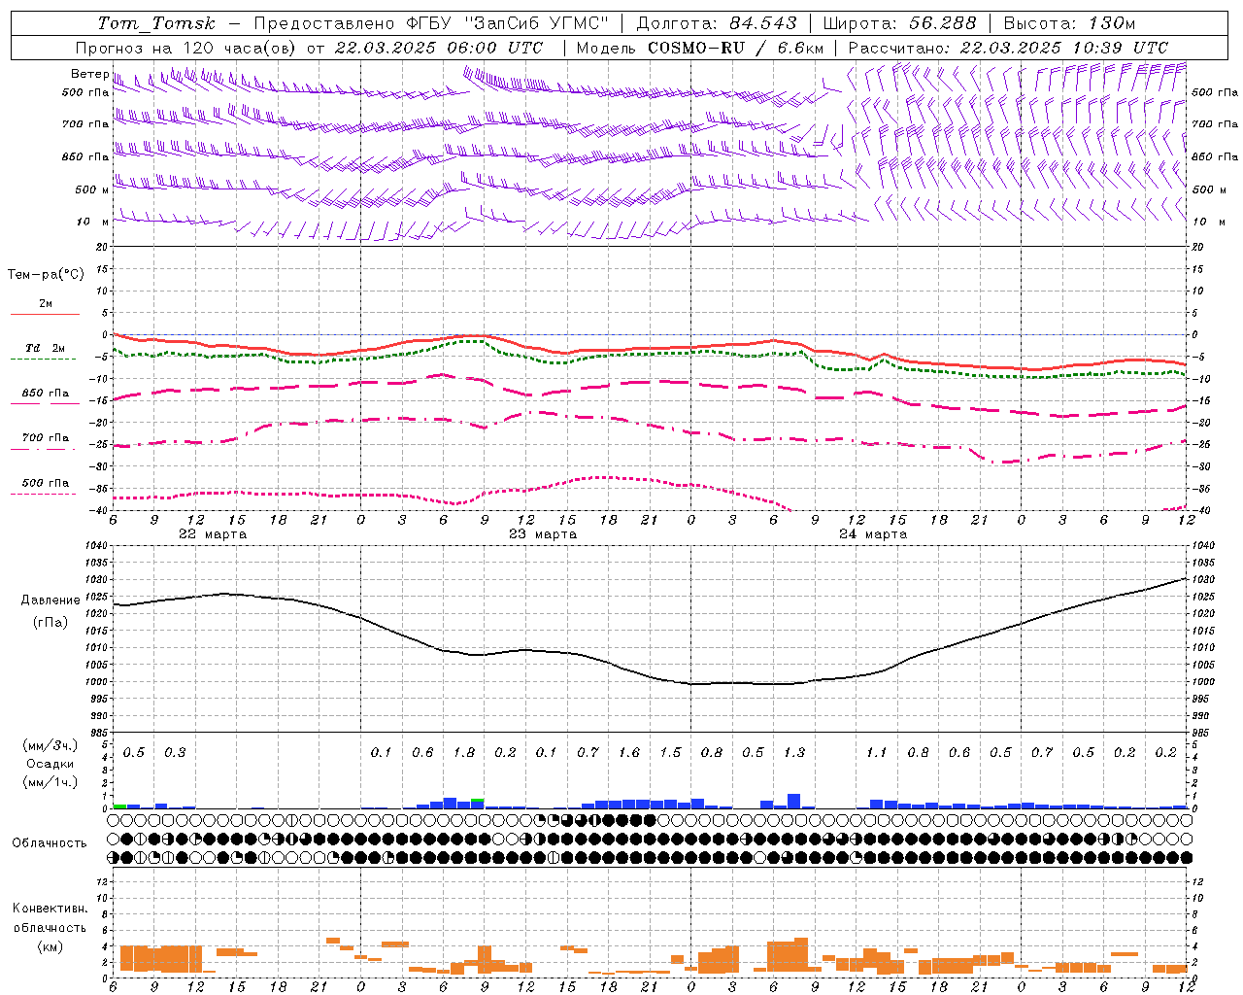Screen dimensions: 1243x995
Task: Click the (мм/1ч.) precipitation unit label
Action: click(50, 782)
